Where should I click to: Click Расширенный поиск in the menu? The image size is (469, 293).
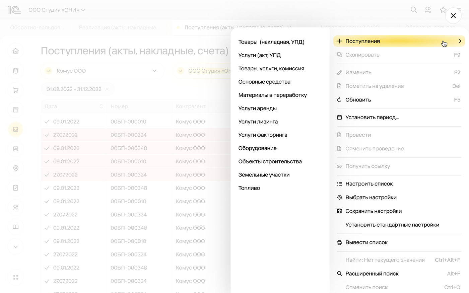372,274
